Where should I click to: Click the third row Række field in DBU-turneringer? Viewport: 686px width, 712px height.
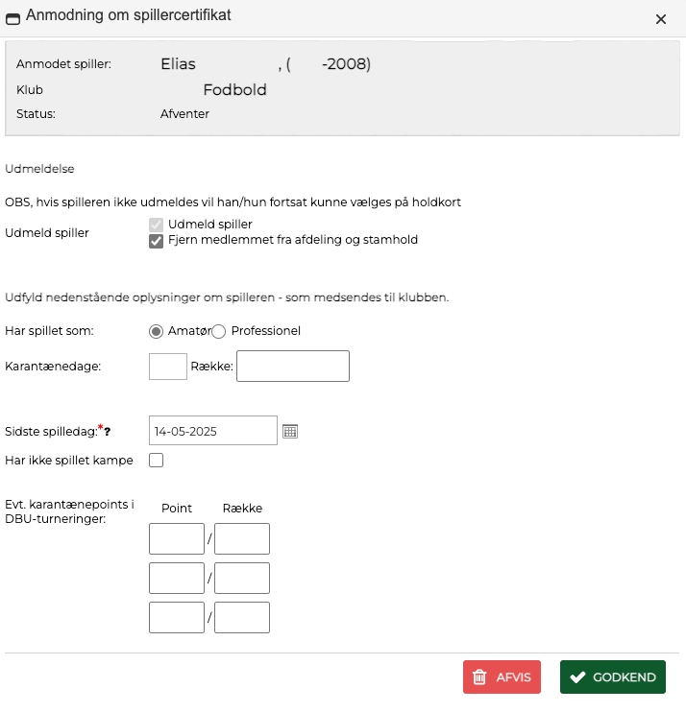[x=242, y=617]
